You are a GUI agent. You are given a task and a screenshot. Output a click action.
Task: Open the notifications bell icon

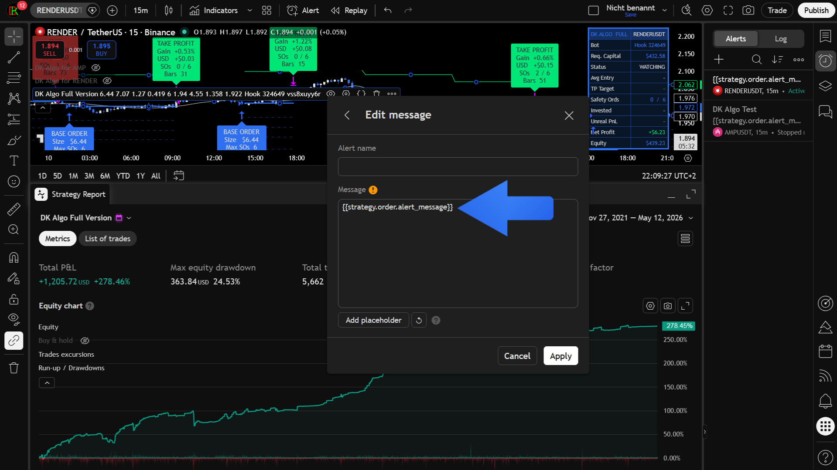825,401
